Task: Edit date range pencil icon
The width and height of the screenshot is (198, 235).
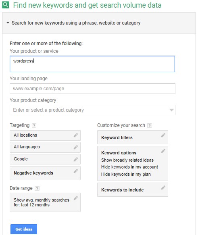Action: click(x=76, y=198)
